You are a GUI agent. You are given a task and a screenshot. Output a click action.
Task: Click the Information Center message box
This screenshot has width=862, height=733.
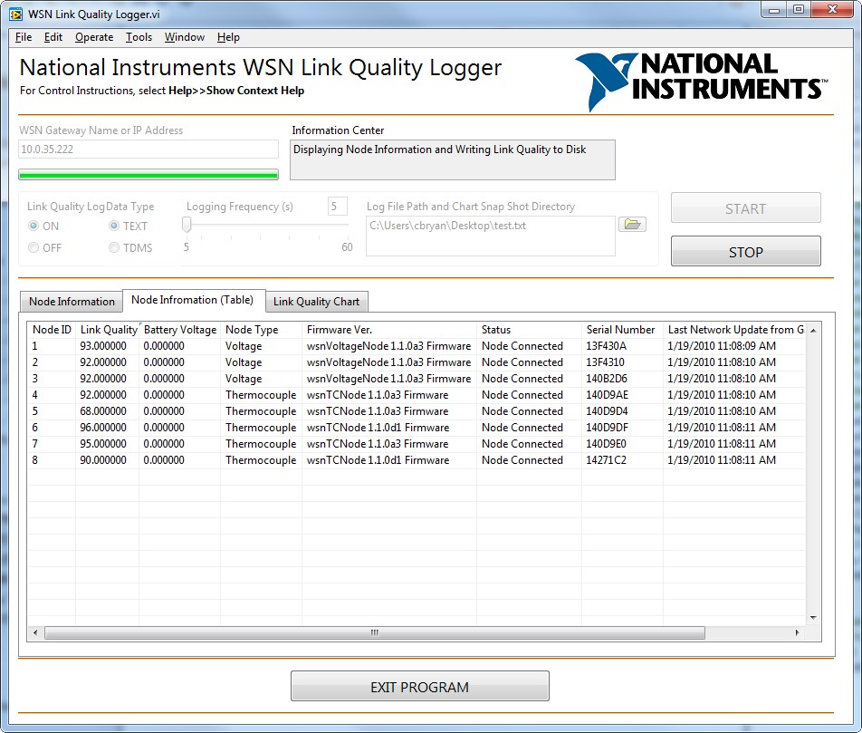pos(453,159)
